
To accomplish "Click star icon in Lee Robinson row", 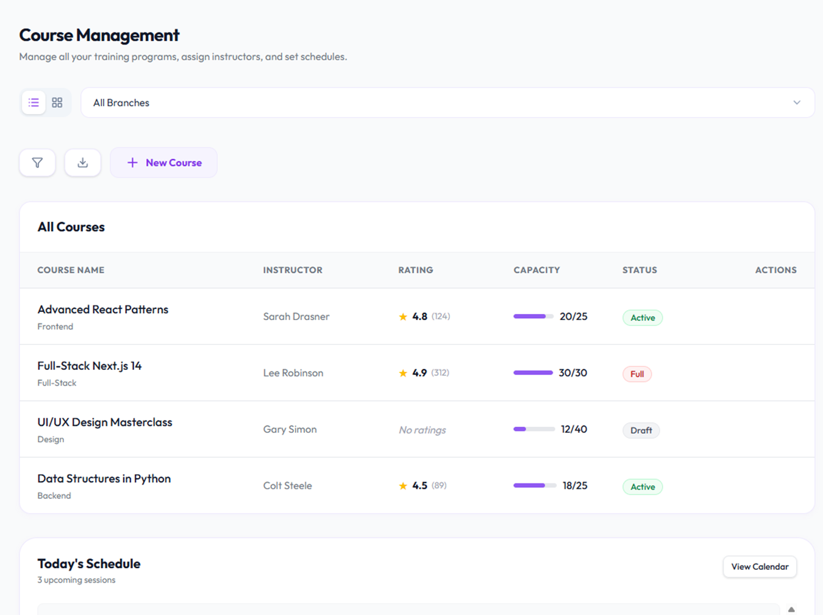I will (x=403, y=373).
